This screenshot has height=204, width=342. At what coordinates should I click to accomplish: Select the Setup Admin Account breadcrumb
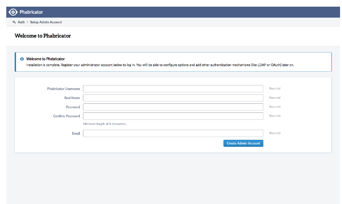coord(46,22)
